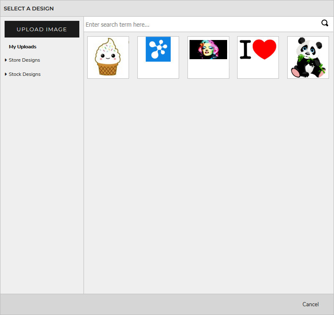Screen dimensions: 334x315
Task: Click the UPLOAD IMAGE button
Action: pyautogui.click(x=42, y=29)
